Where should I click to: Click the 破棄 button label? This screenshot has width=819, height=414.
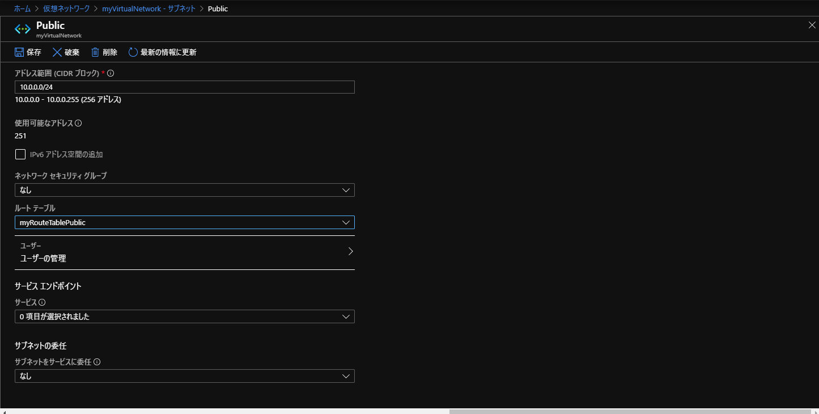tap(72, 52)
